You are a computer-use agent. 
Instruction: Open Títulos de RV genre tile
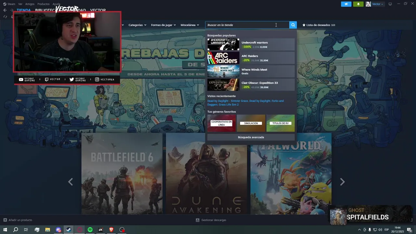(x=280, y=123)
